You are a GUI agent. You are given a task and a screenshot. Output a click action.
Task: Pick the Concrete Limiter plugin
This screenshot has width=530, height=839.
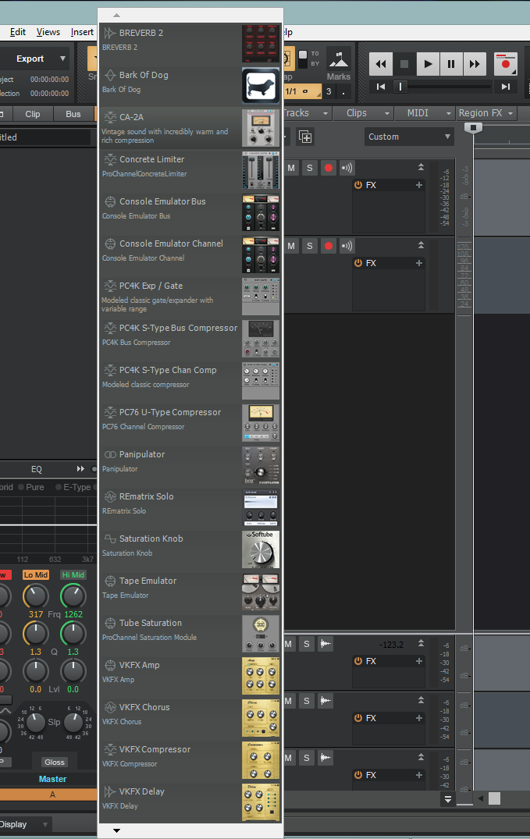[190, 170]
